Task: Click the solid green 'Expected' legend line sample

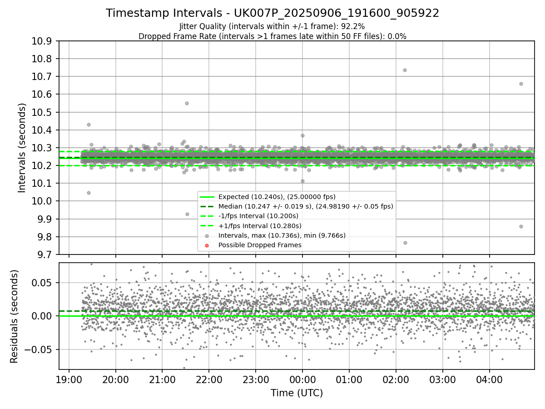Action: coord(207,197)
